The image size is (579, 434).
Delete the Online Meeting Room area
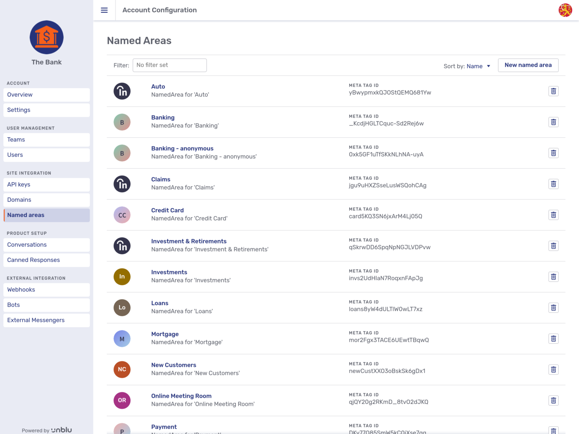pyautogui.click(x=553, y=401)
